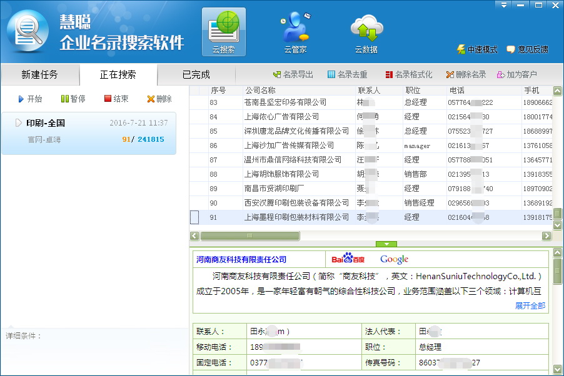
Task: Search the company on Google
Action: pos(394,259)
